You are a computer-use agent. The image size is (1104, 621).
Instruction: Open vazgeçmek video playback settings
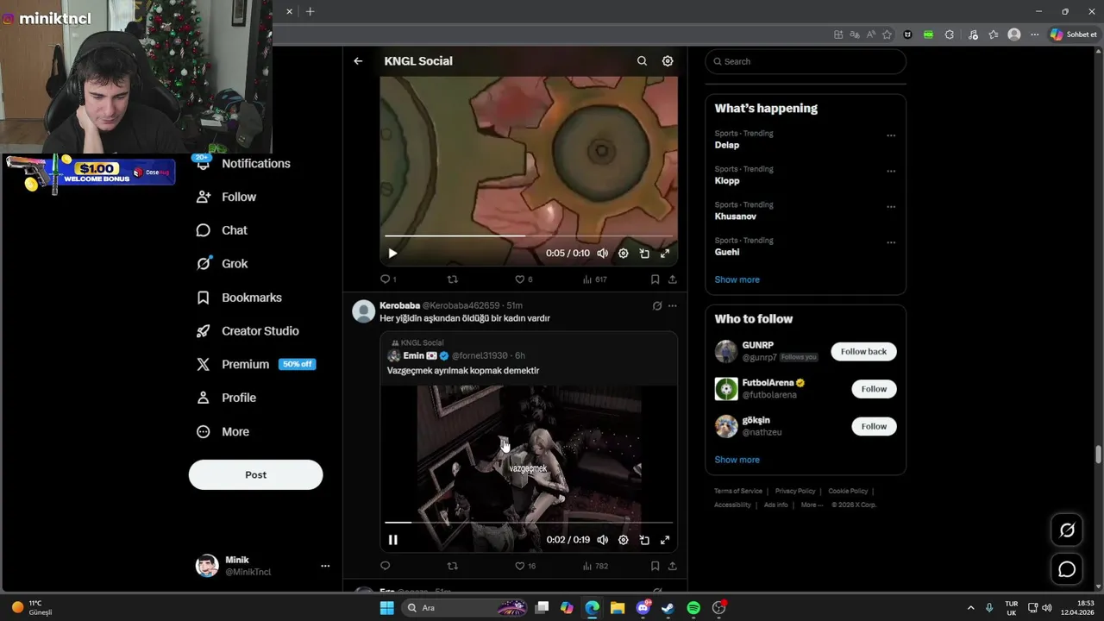click(624, 540)
